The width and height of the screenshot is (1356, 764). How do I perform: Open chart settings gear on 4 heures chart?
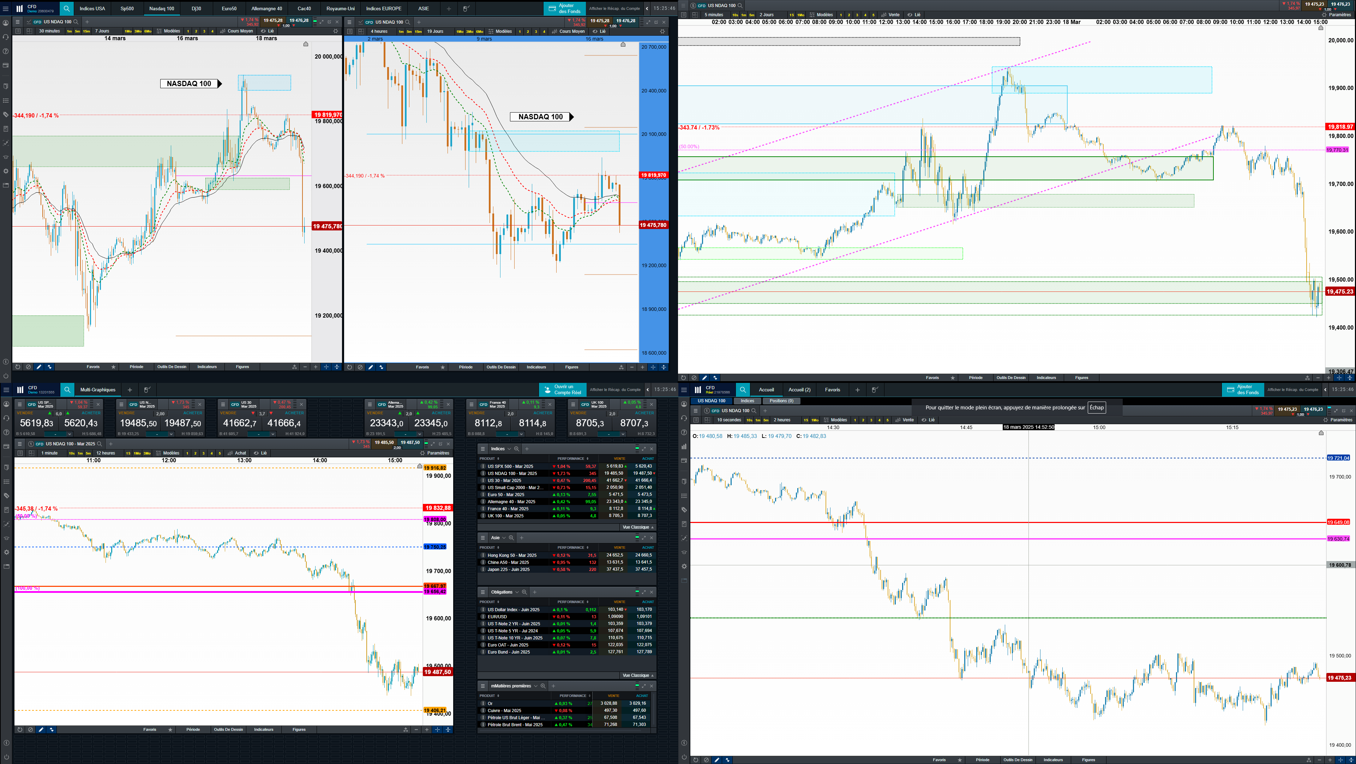662,31
